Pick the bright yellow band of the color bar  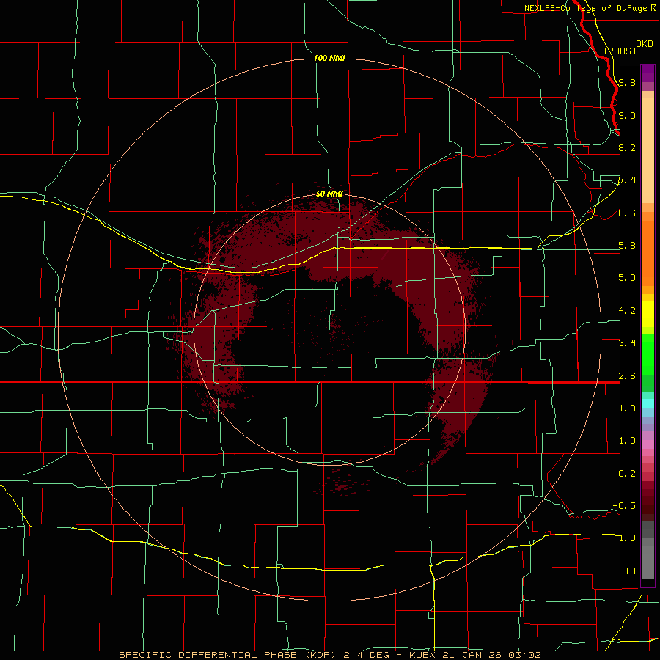click(x=648, y=314)
